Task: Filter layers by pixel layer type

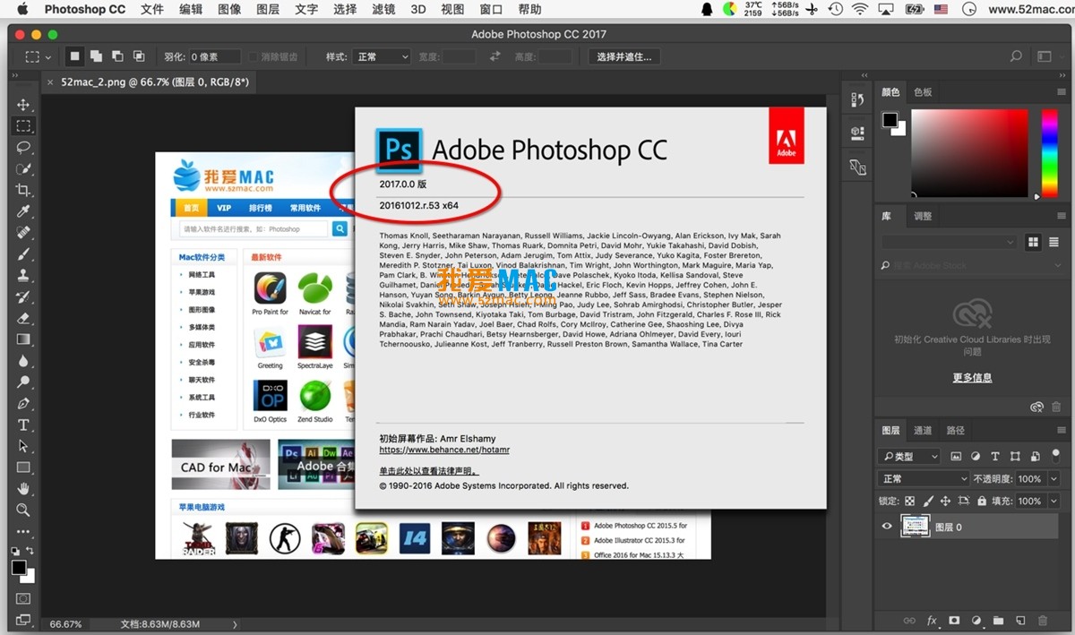Action: (956, 456)
